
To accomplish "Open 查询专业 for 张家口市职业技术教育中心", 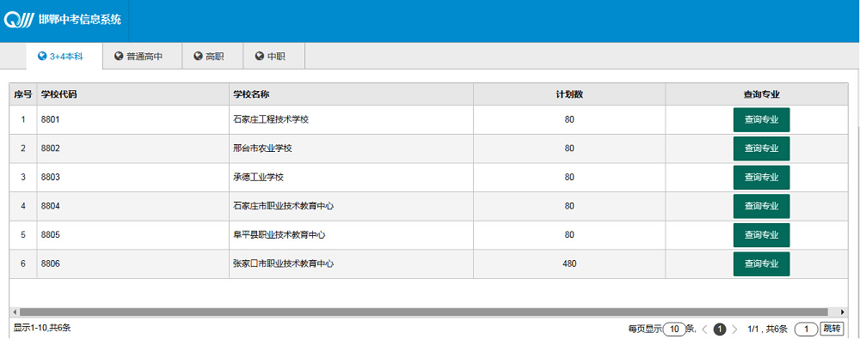I will pos(761,264).
